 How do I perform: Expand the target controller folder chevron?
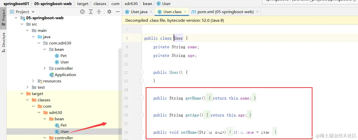click(44, 138)
